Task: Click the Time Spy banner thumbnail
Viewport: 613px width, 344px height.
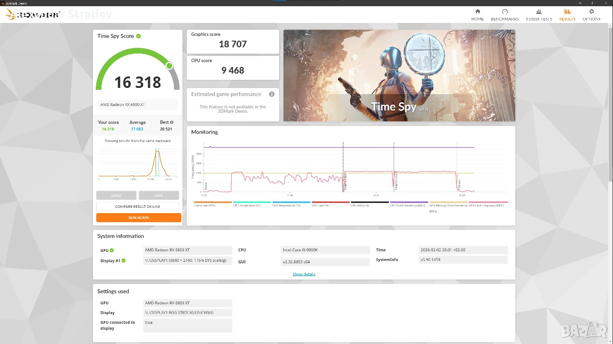Action: [x=399, y=75]
